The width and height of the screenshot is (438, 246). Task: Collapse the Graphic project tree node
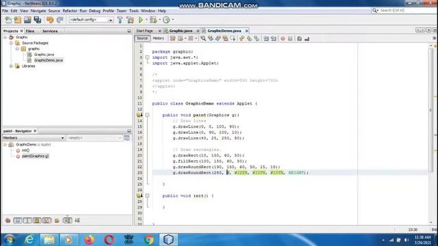tap(5, 37)
